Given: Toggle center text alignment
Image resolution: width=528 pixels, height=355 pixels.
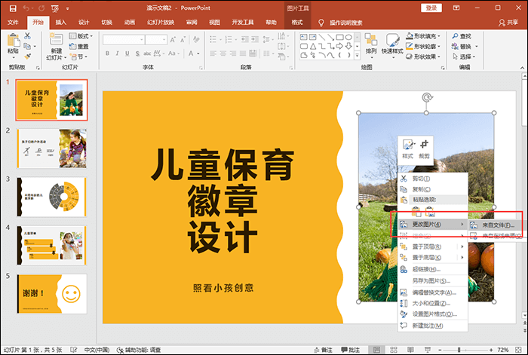Looking at the screenshot, I should pos(223,54).
